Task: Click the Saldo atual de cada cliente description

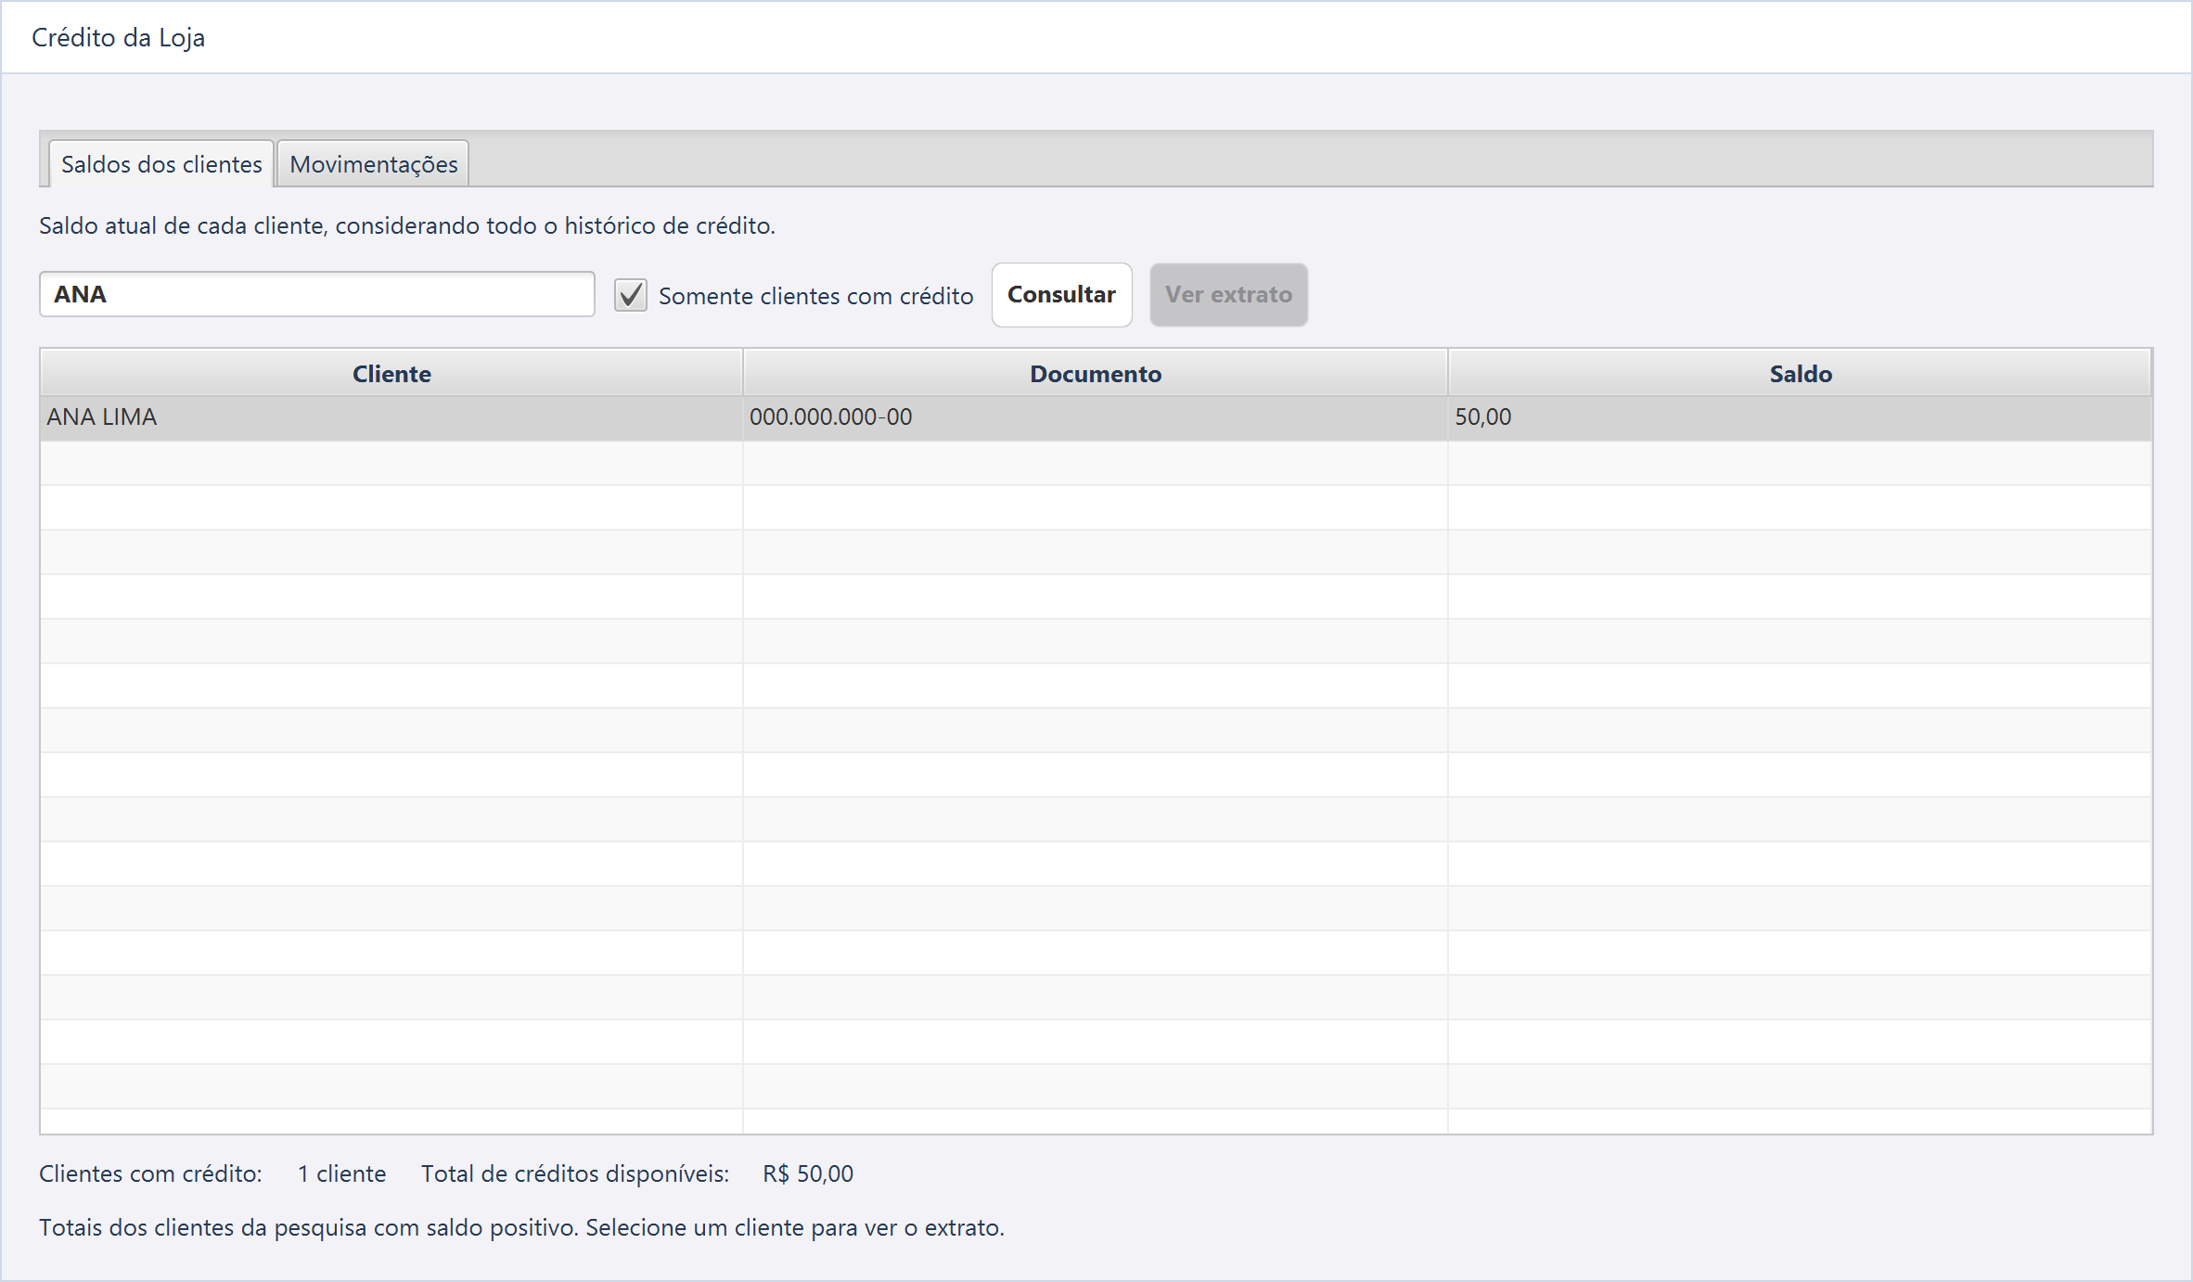Action: point(407,225)
